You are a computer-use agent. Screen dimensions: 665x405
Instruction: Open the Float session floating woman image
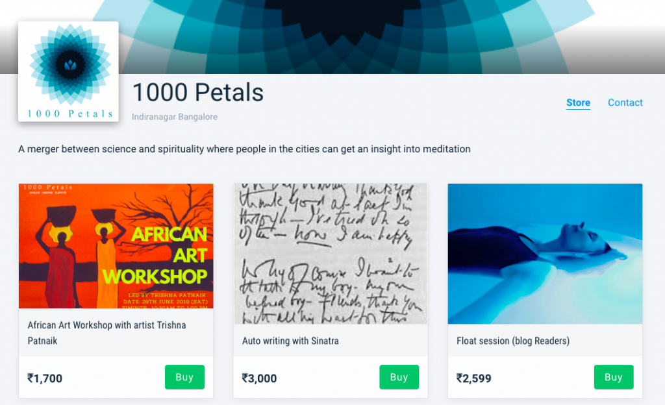[x=545, y=253]
